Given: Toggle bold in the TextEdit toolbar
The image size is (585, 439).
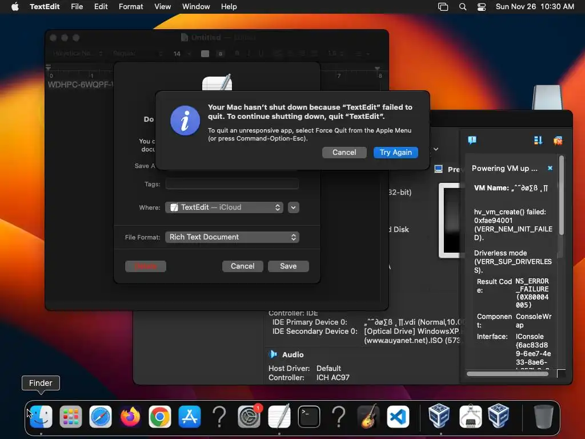Looking at the screenshot, I should pyautogui.click(x=237, y=53).
